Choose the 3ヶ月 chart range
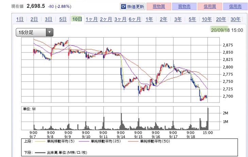Viewport: 248px width, 157px height. tap(120, 19)
